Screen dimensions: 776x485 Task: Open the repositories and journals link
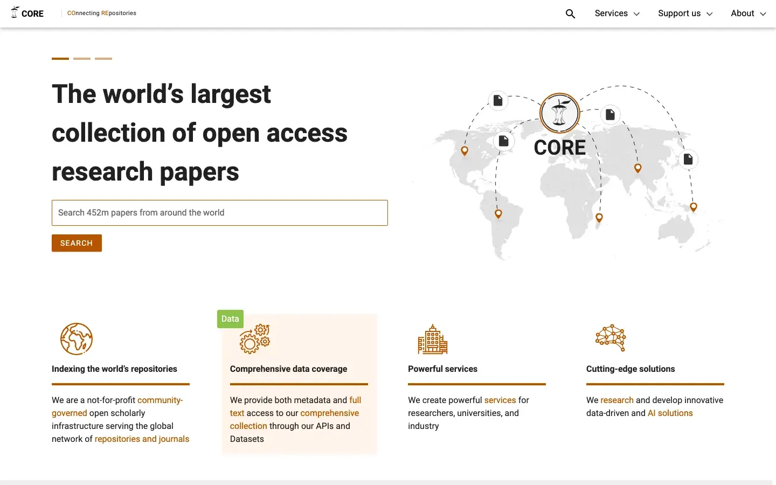(x=142, y=439)
